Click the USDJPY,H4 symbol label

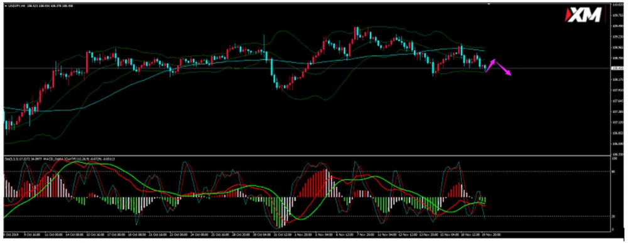[17, 6]
